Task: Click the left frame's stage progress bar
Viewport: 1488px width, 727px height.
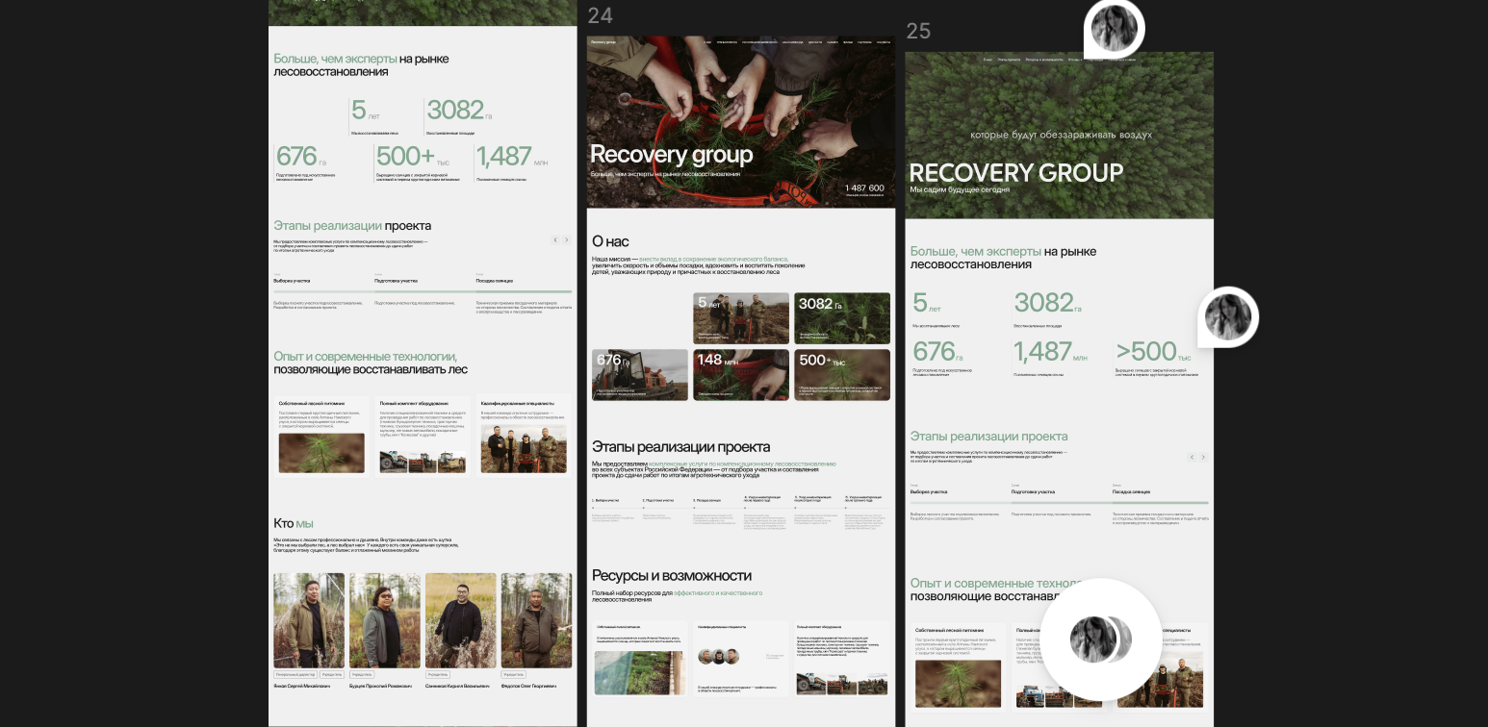Action: pyautogui.click(x=423, y=290)
